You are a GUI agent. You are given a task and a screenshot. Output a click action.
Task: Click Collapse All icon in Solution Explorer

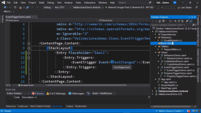[179, 21]
